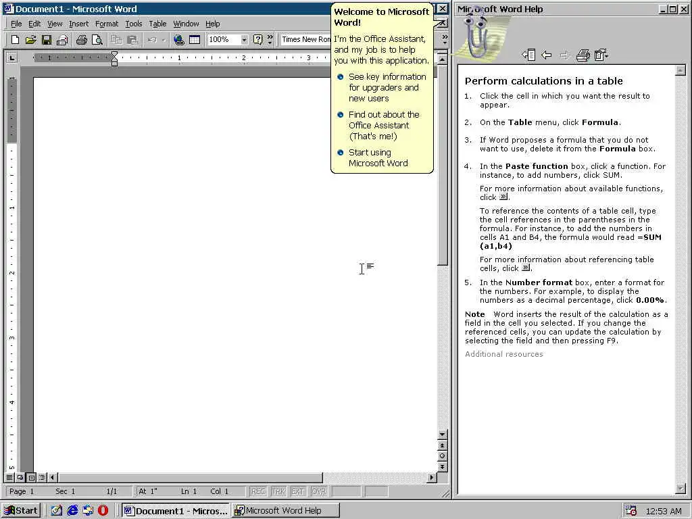This screenshot has height=519, width=692.
Task: Open the Tools menu
Action: [x=133, y=24]
